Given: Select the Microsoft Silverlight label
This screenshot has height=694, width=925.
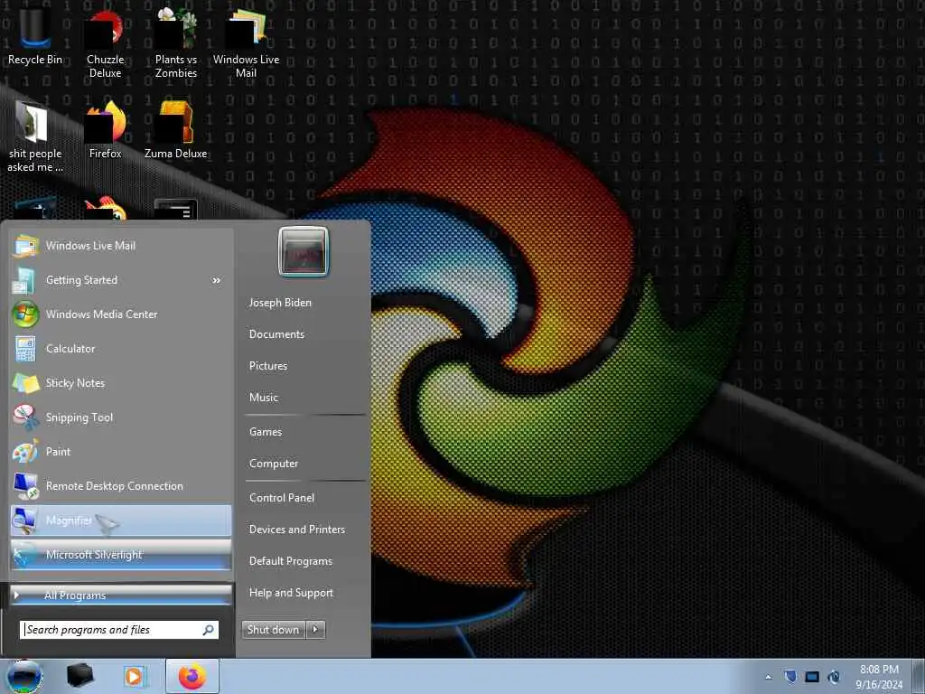Looking at the screenshot, I should tap(94, 555).
